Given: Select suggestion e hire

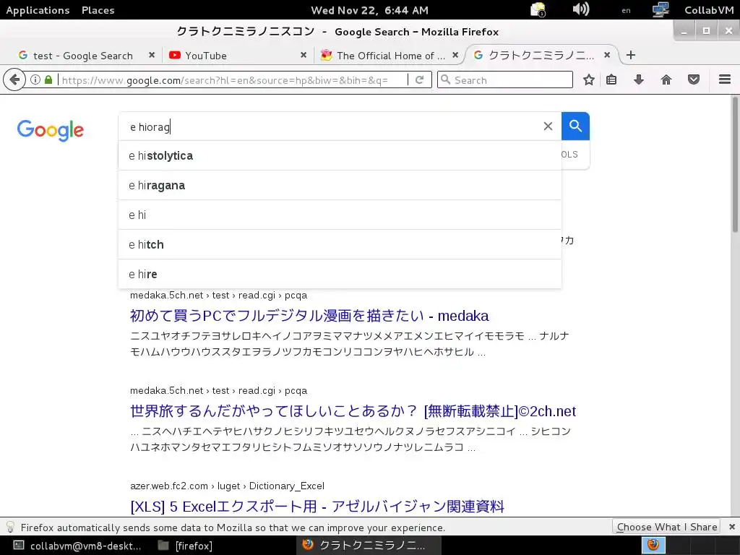Looking at the screenshot, I should 340,274.
